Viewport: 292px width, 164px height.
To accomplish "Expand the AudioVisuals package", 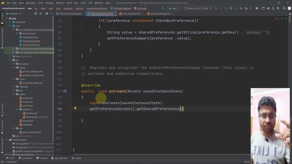I will [x=16, y=33].
